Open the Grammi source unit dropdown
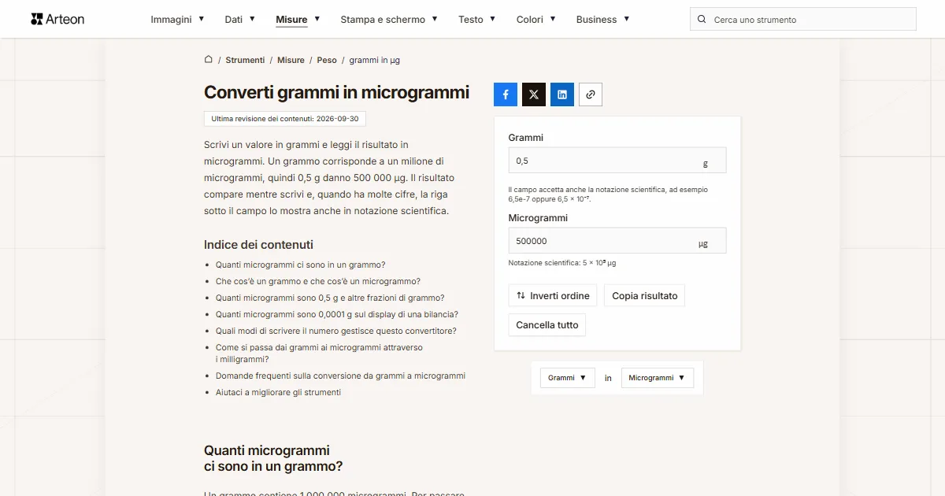945x496 pixels. (x=567, y=378)
